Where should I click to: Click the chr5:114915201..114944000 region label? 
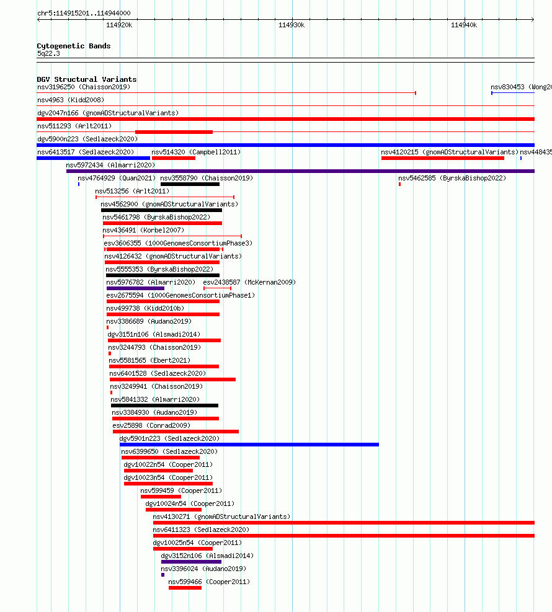(x=84, y=13)
